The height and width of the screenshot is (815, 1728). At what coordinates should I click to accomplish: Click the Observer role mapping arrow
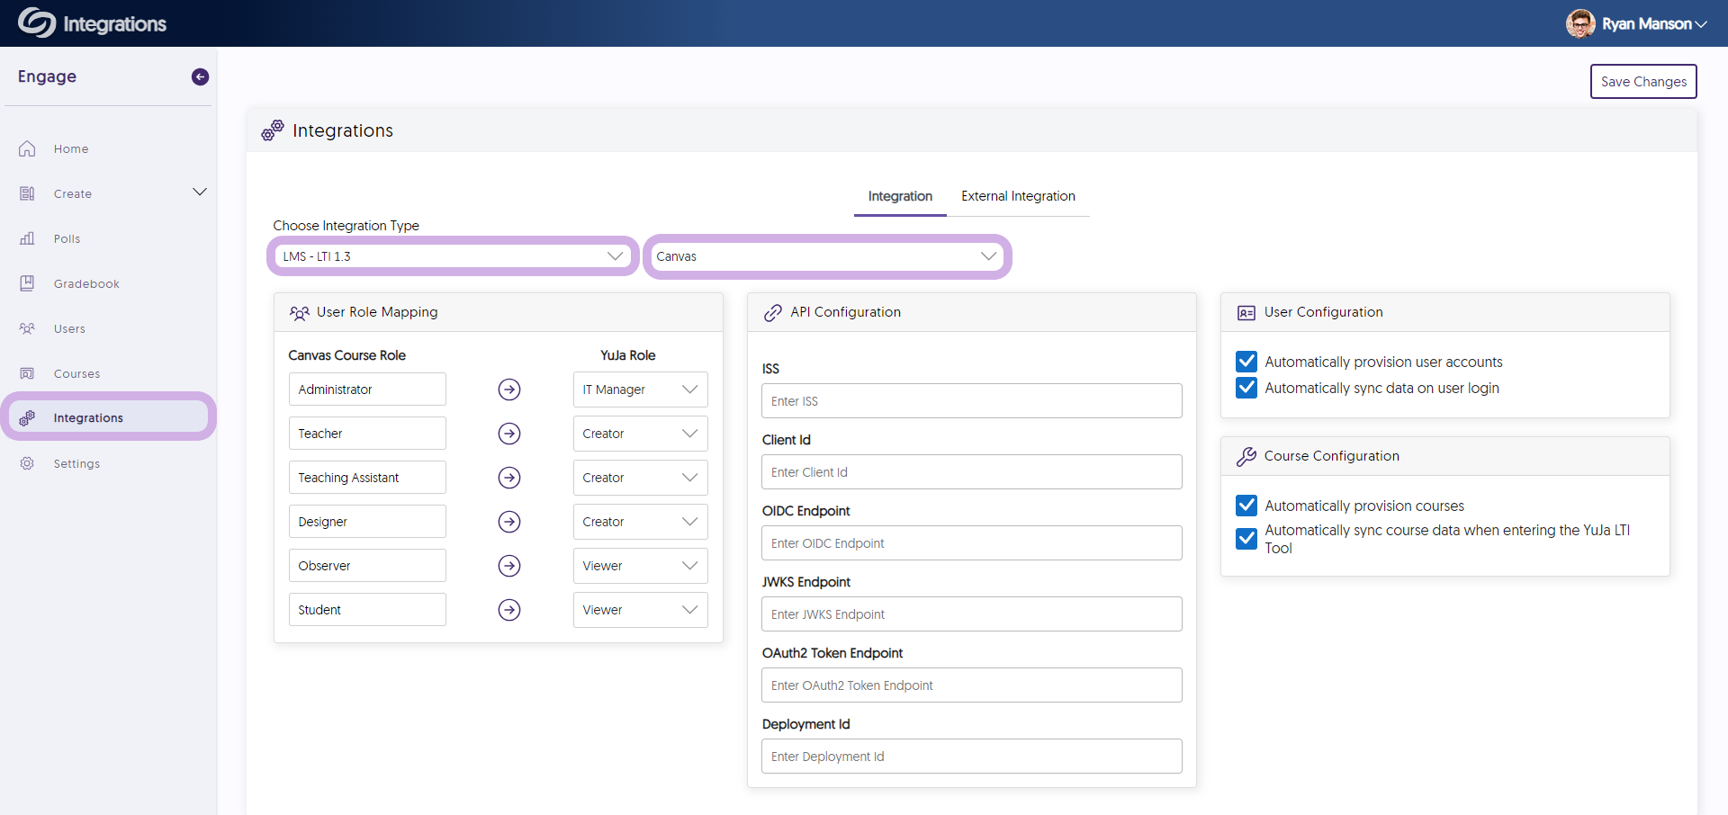[x=509, y=566]
